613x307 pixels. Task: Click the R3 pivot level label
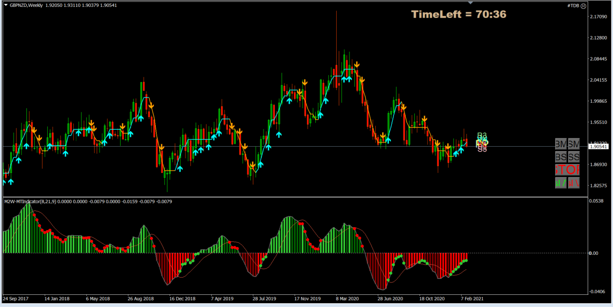(x=481, y=134)
